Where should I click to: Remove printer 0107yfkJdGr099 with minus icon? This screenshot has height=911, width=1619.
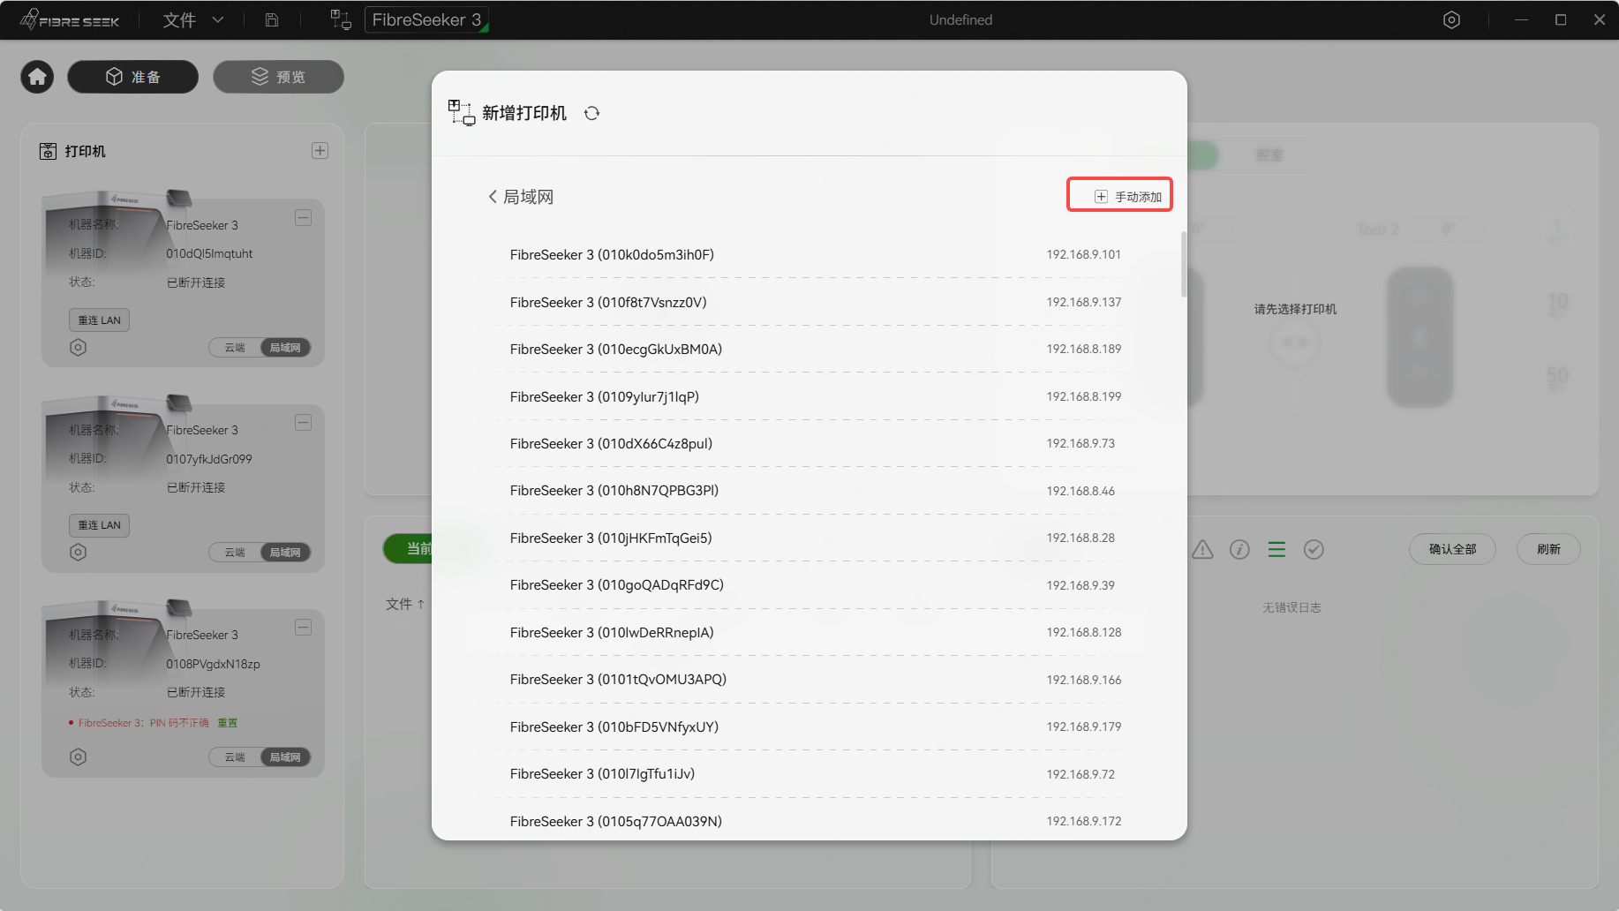pos(303,423)
